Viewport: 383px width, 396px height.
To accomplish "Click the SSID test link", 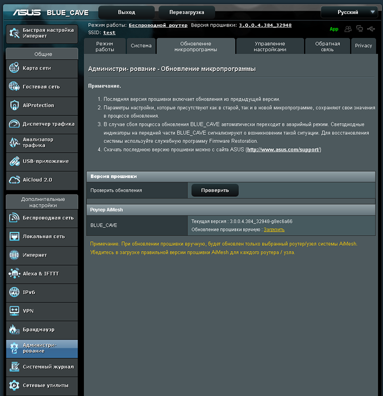I will (109, 32).
